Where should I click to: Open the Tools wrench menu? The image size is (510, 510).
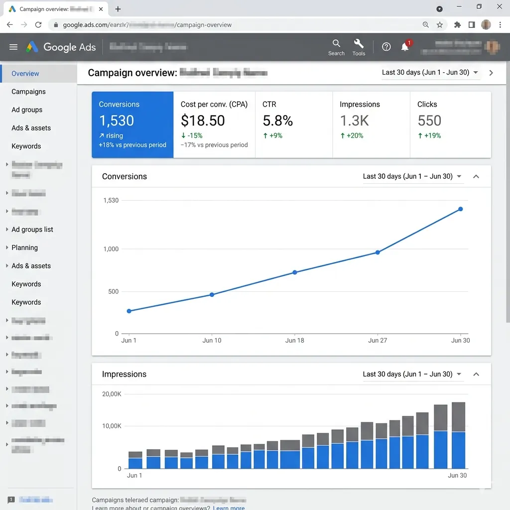click(x=359, y=47)
